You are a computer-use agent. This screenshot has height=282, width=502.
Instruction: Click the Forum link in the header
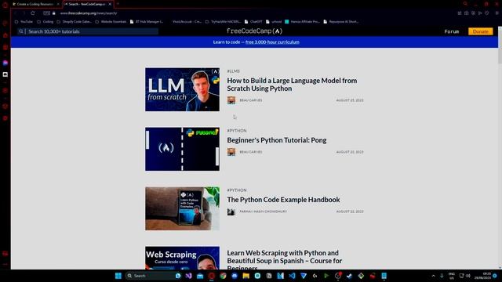(452, 31)
